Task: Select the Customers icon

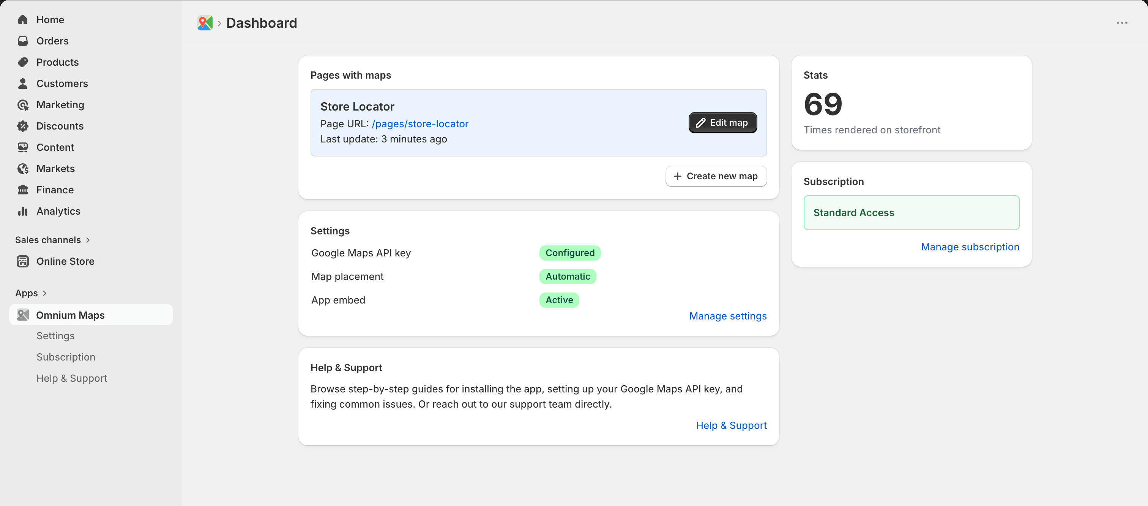Action: 23,83
